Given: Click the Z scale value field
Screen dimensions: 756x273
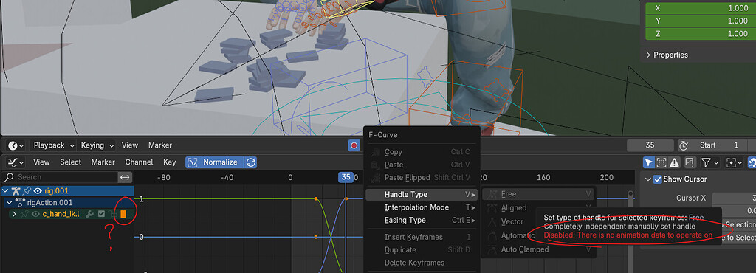Looking at the screenshot, I should coord(701,34).
